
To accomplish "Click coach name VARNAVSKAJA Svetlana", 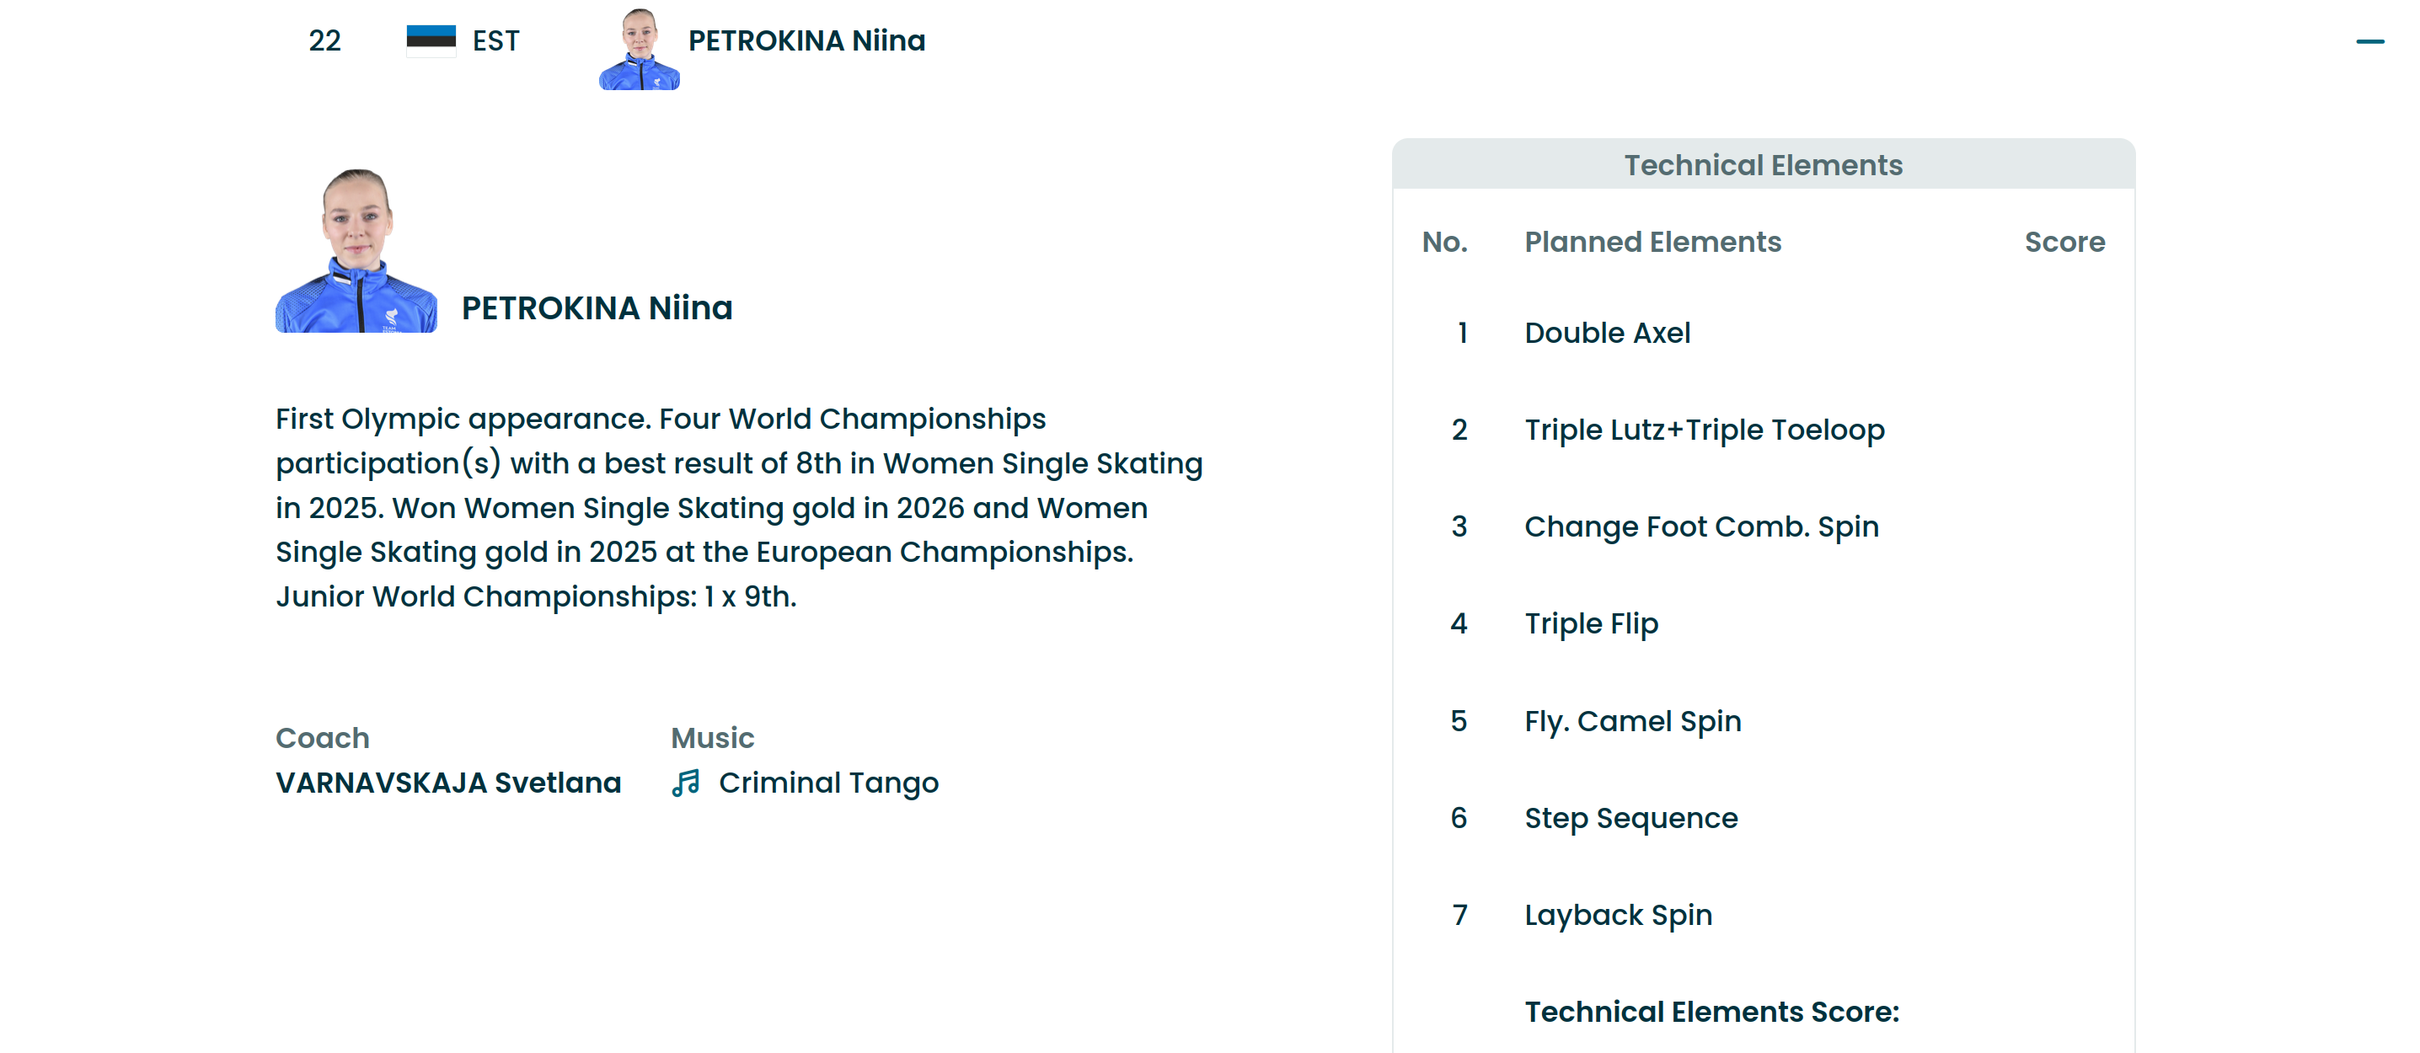I will [x=448, y=783].
